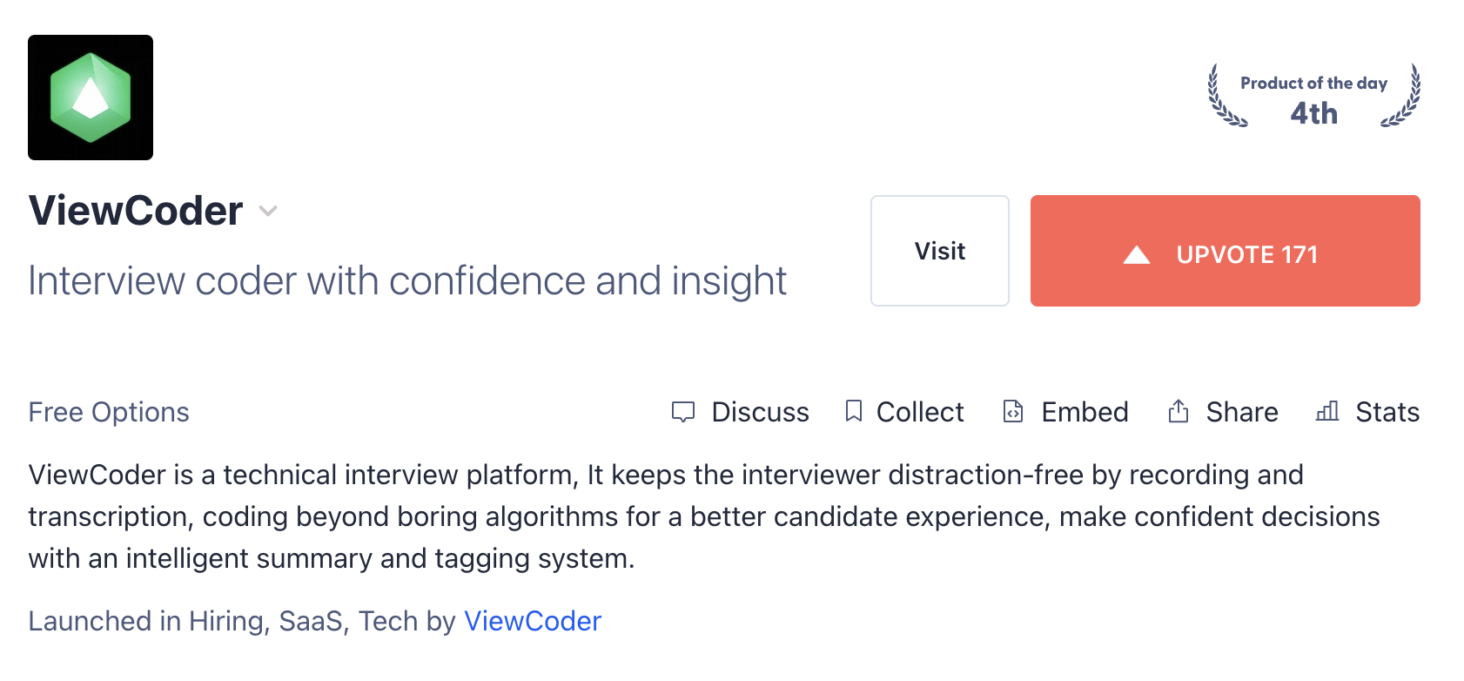The width and height of the screenshot is (1464, 681).
Task: Click the green ViewCoder gem logo
Action: coord(91,98)
